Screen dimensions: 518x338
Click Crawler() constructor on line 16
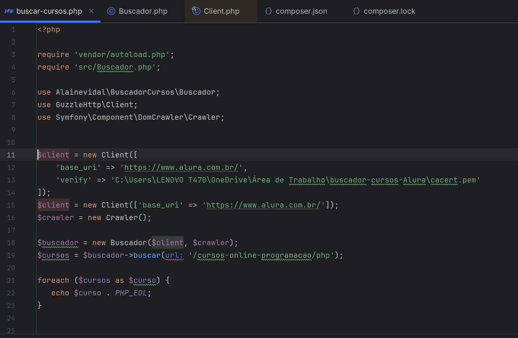126,217
